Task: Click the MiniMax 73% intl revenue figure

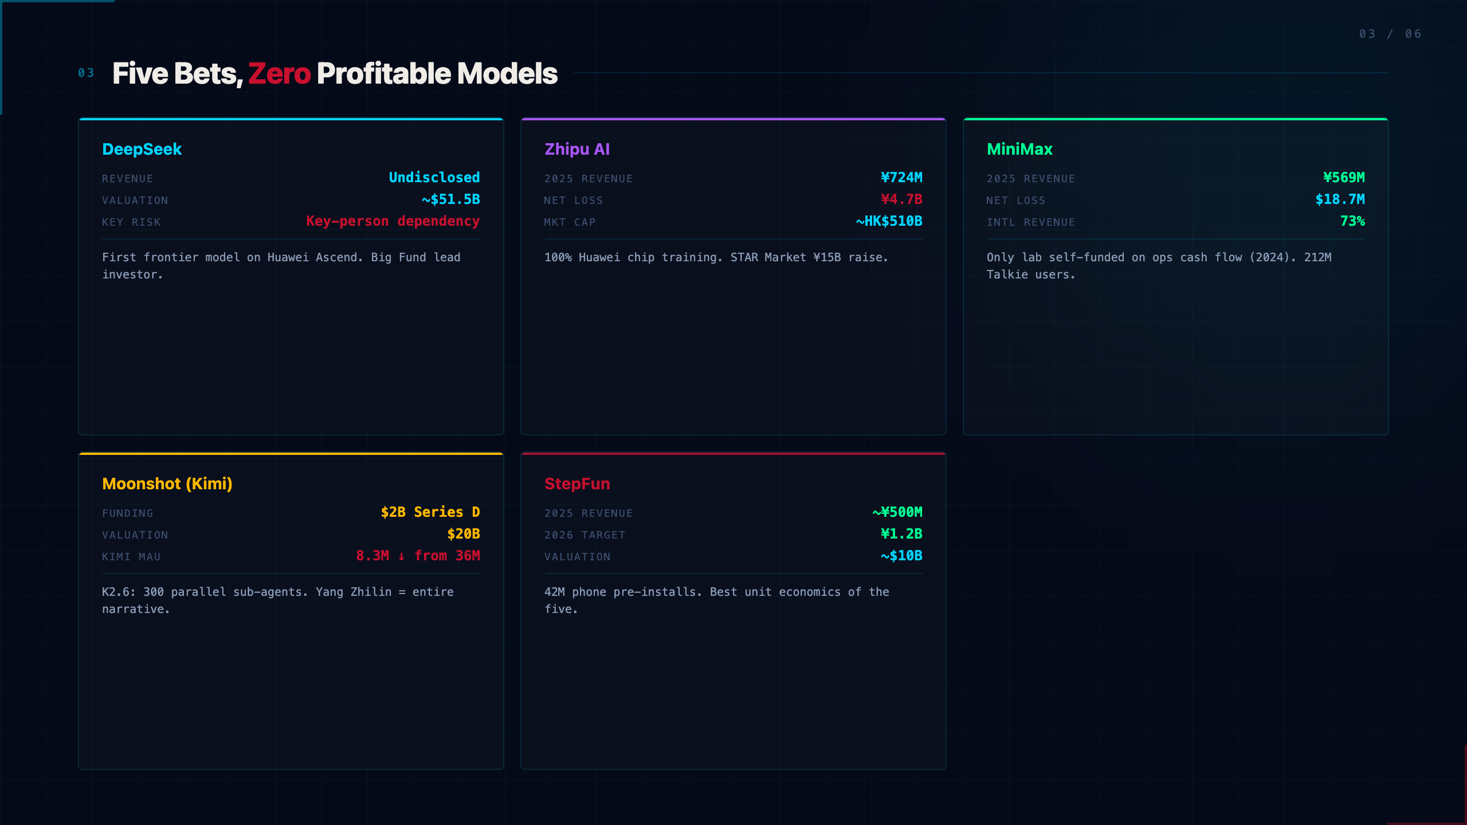Action: [x=1352, y=221]
